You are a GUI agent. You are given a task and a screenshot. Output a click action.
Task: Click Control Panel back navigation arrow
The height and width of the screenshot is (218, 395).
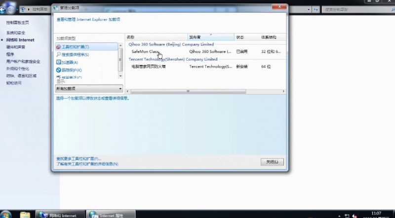[2, 10]
